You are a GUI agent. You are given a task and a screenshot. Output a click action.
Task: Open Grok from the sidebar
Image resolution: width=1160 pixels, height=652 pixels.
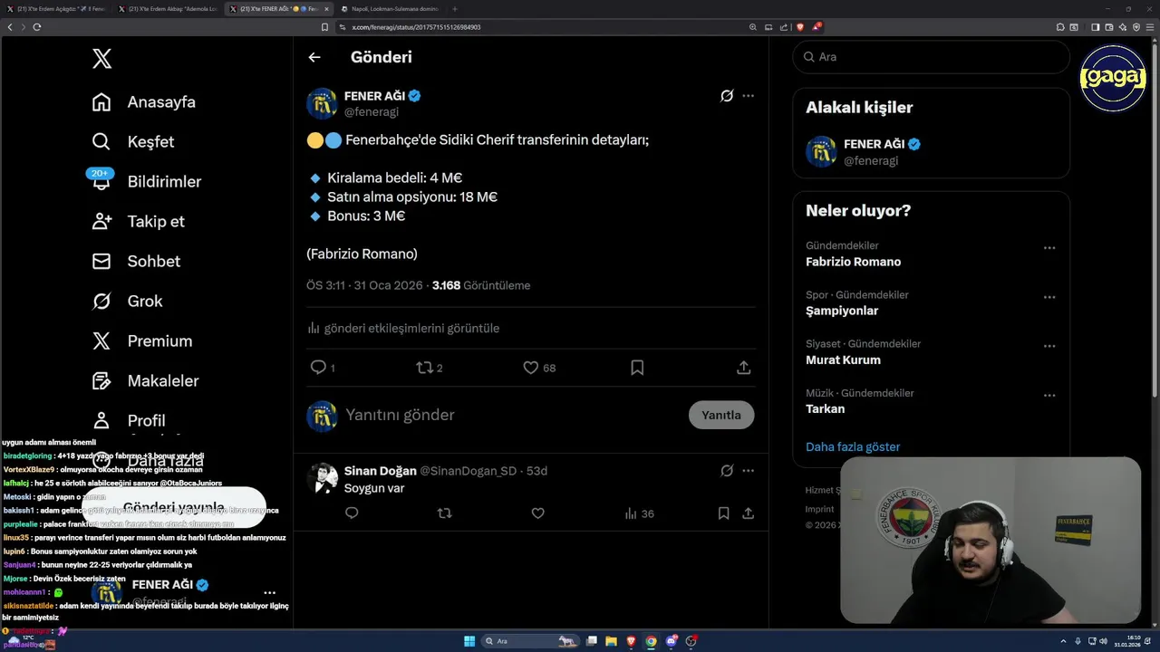(x=127, y=302)
